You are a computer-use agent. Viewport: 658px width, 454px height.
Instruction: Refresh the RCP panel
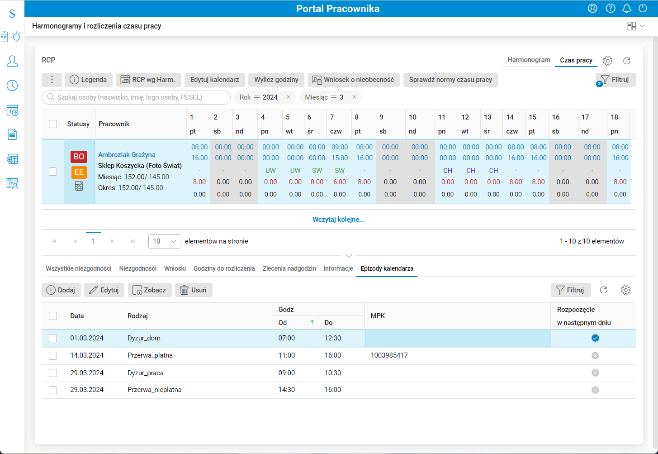[x=627, y=61]
